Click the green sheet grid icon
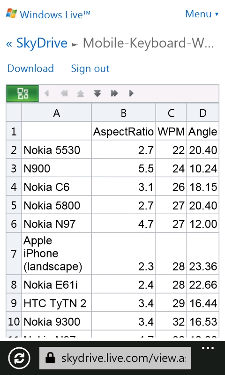This screenshot has width=225, height=375. [22, 93]
